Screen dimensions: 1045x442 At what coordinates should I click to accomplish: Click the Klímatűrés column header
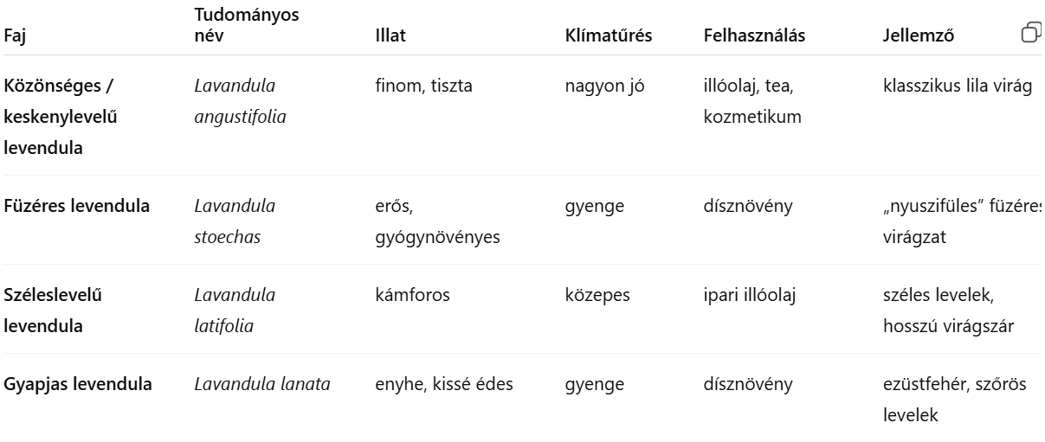[x=608, y=36]
